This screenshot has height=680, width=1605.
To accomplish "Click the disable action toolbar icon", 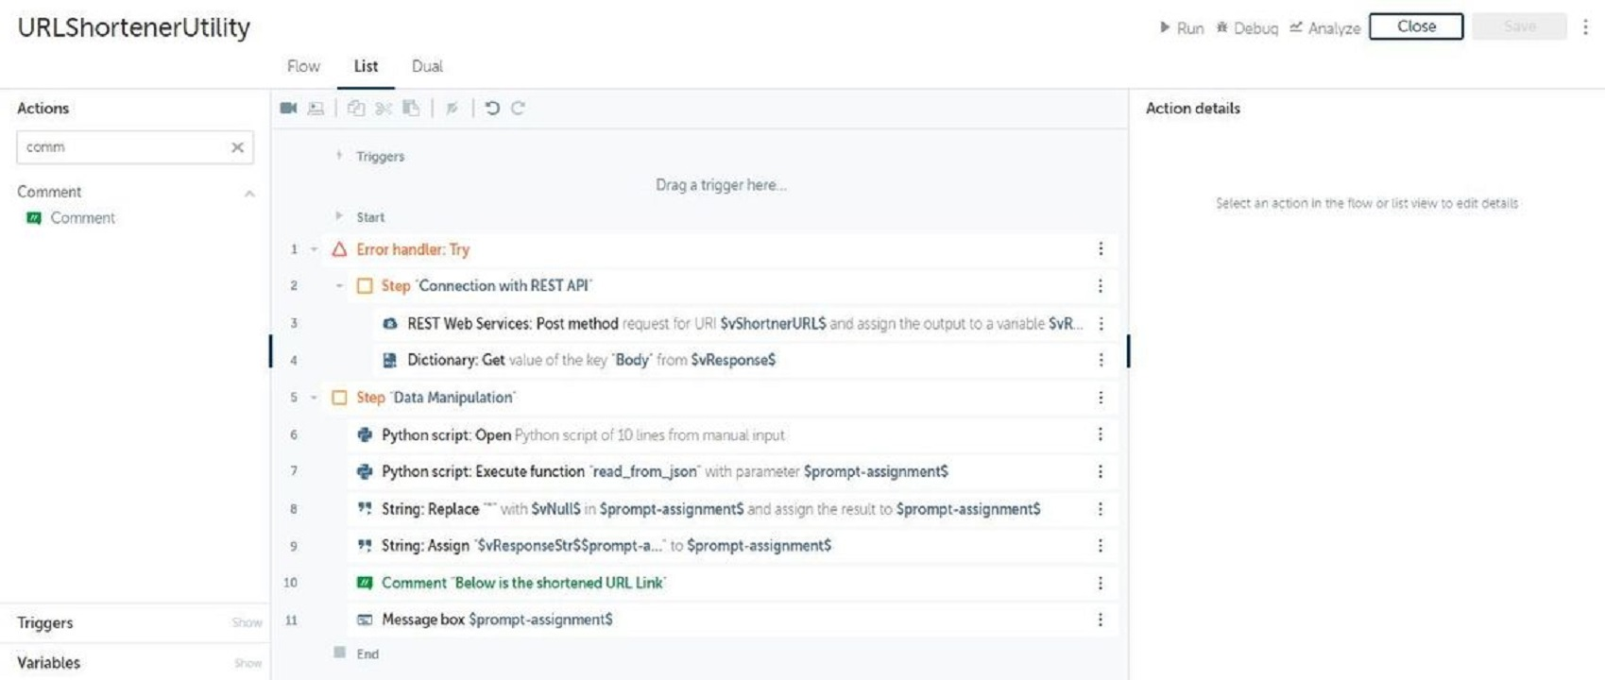I will [452, 109].
